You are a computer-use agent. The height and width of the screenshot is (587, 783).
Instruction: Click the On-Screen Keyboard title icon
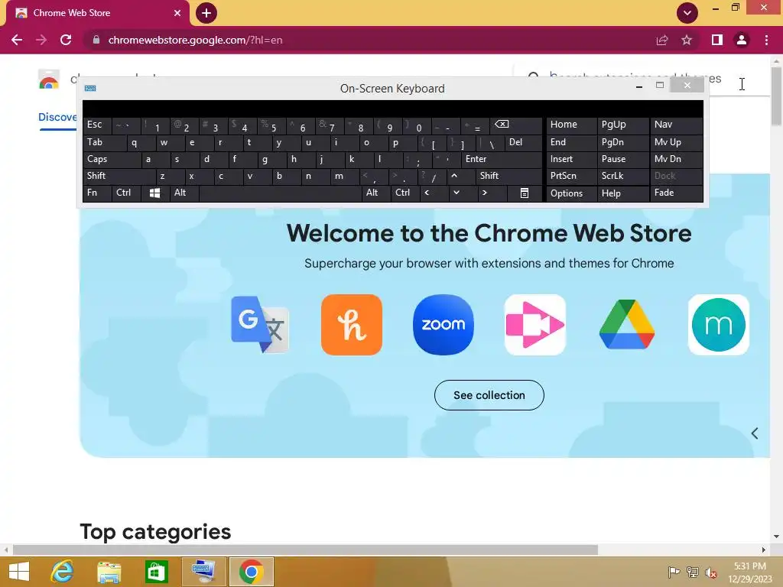90,89
